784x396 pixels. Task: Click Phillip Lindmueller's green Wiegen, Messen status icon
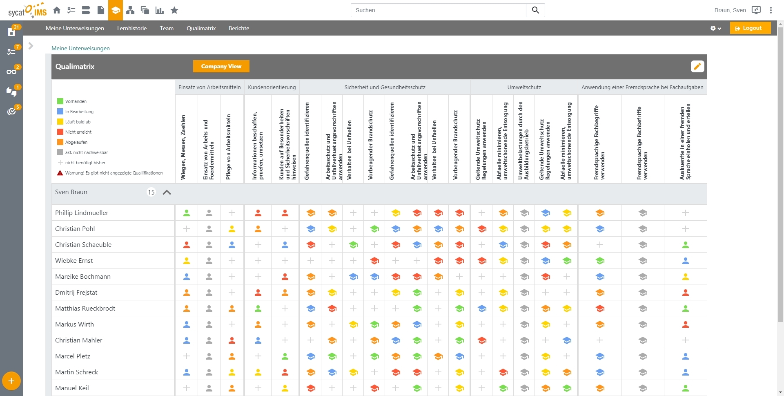[187, 213]
